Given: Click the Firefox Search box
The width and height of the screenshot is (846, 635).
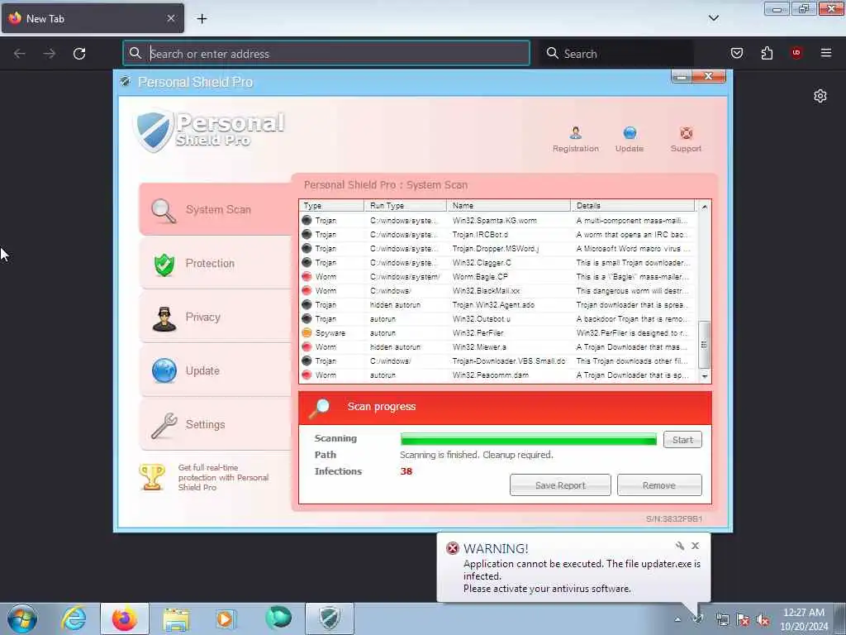Looking at the screenshot, I should point(615,54).
